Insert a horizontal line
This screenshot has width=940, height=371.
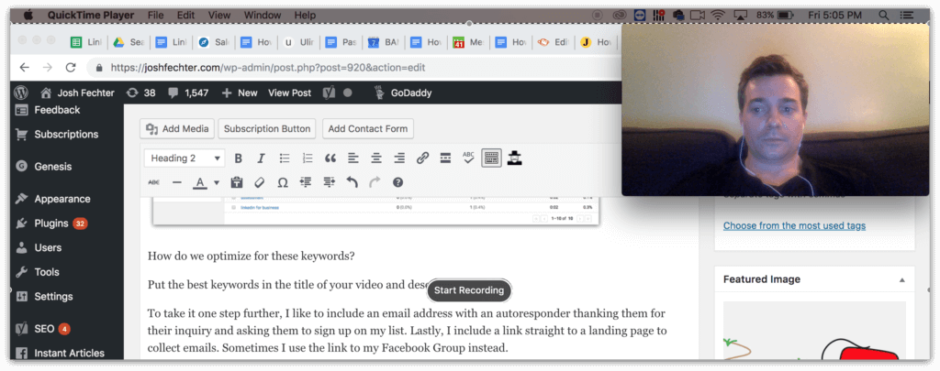click(x=176, y=182)
